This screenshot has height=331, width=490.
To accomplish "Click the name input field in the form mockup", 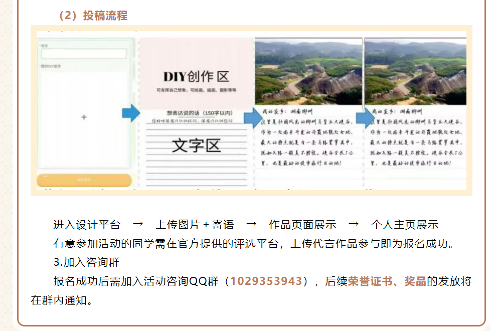I will point(84,54).
